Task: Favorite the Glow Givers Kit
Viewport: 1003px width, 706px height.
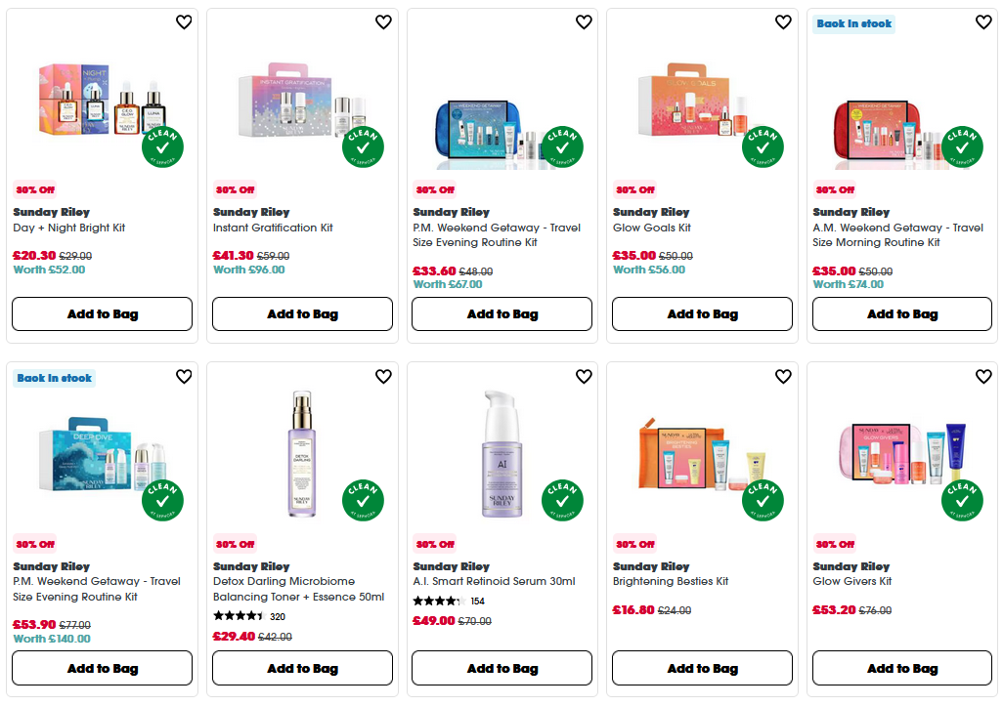Action: (982, 376)
